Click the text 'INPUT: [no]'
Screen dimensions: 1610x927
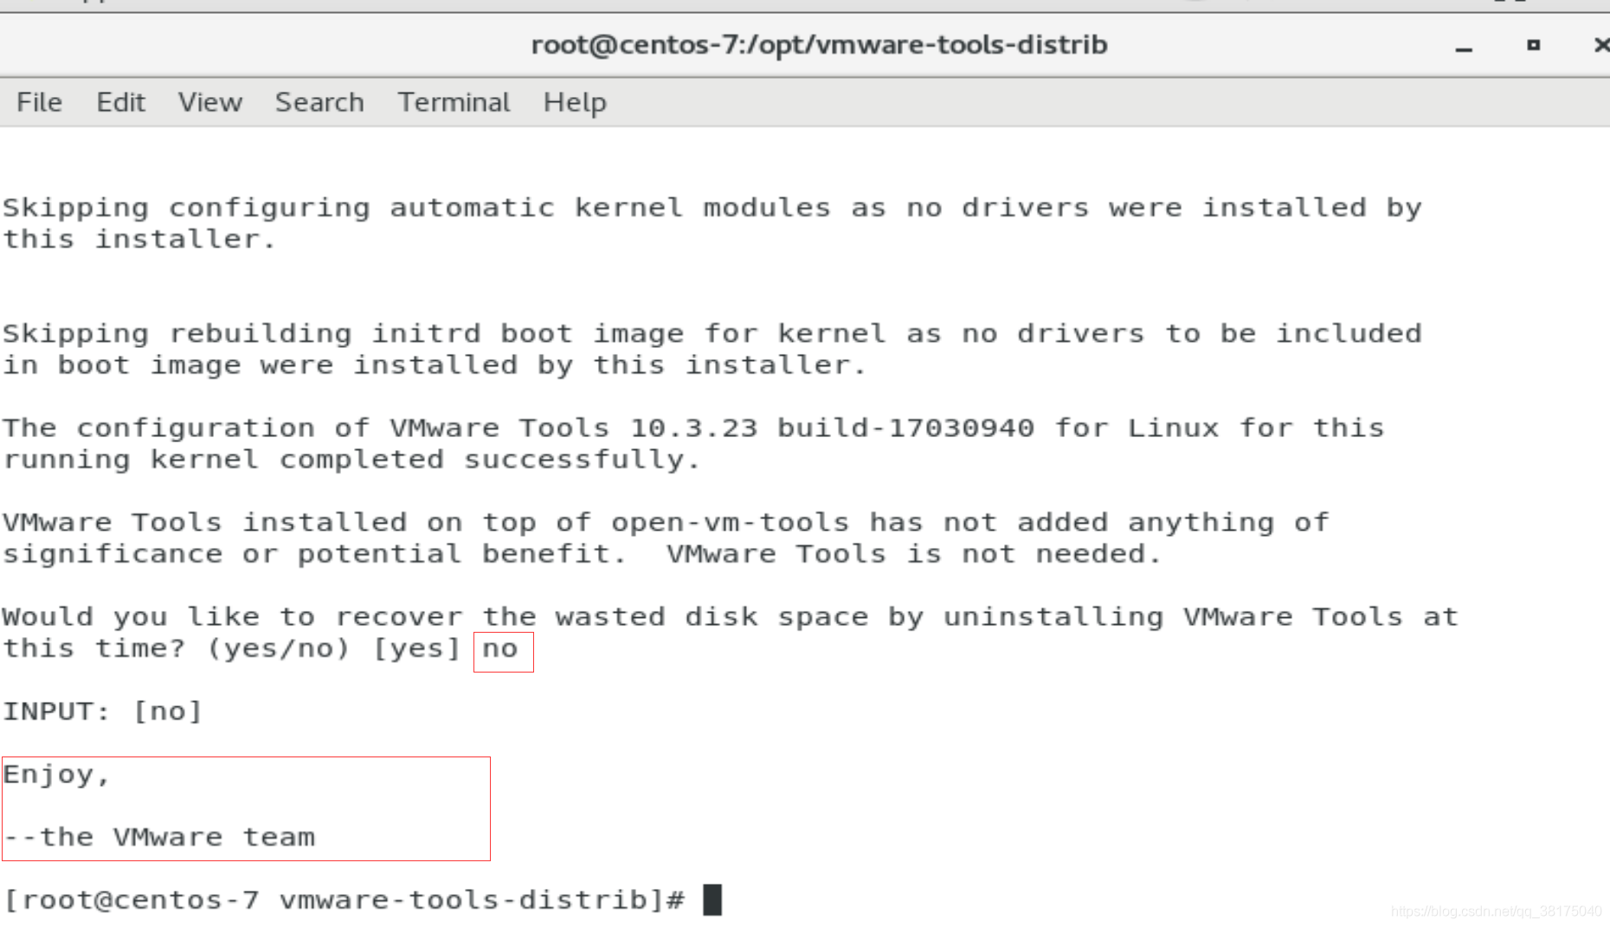tap(102, 711)
